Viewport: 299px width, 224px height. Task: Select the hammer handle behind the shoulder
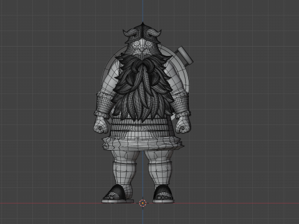point(185,55)
